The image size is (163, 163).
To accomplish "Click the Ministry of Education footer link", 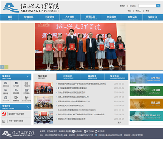I will tap(43, 131).
